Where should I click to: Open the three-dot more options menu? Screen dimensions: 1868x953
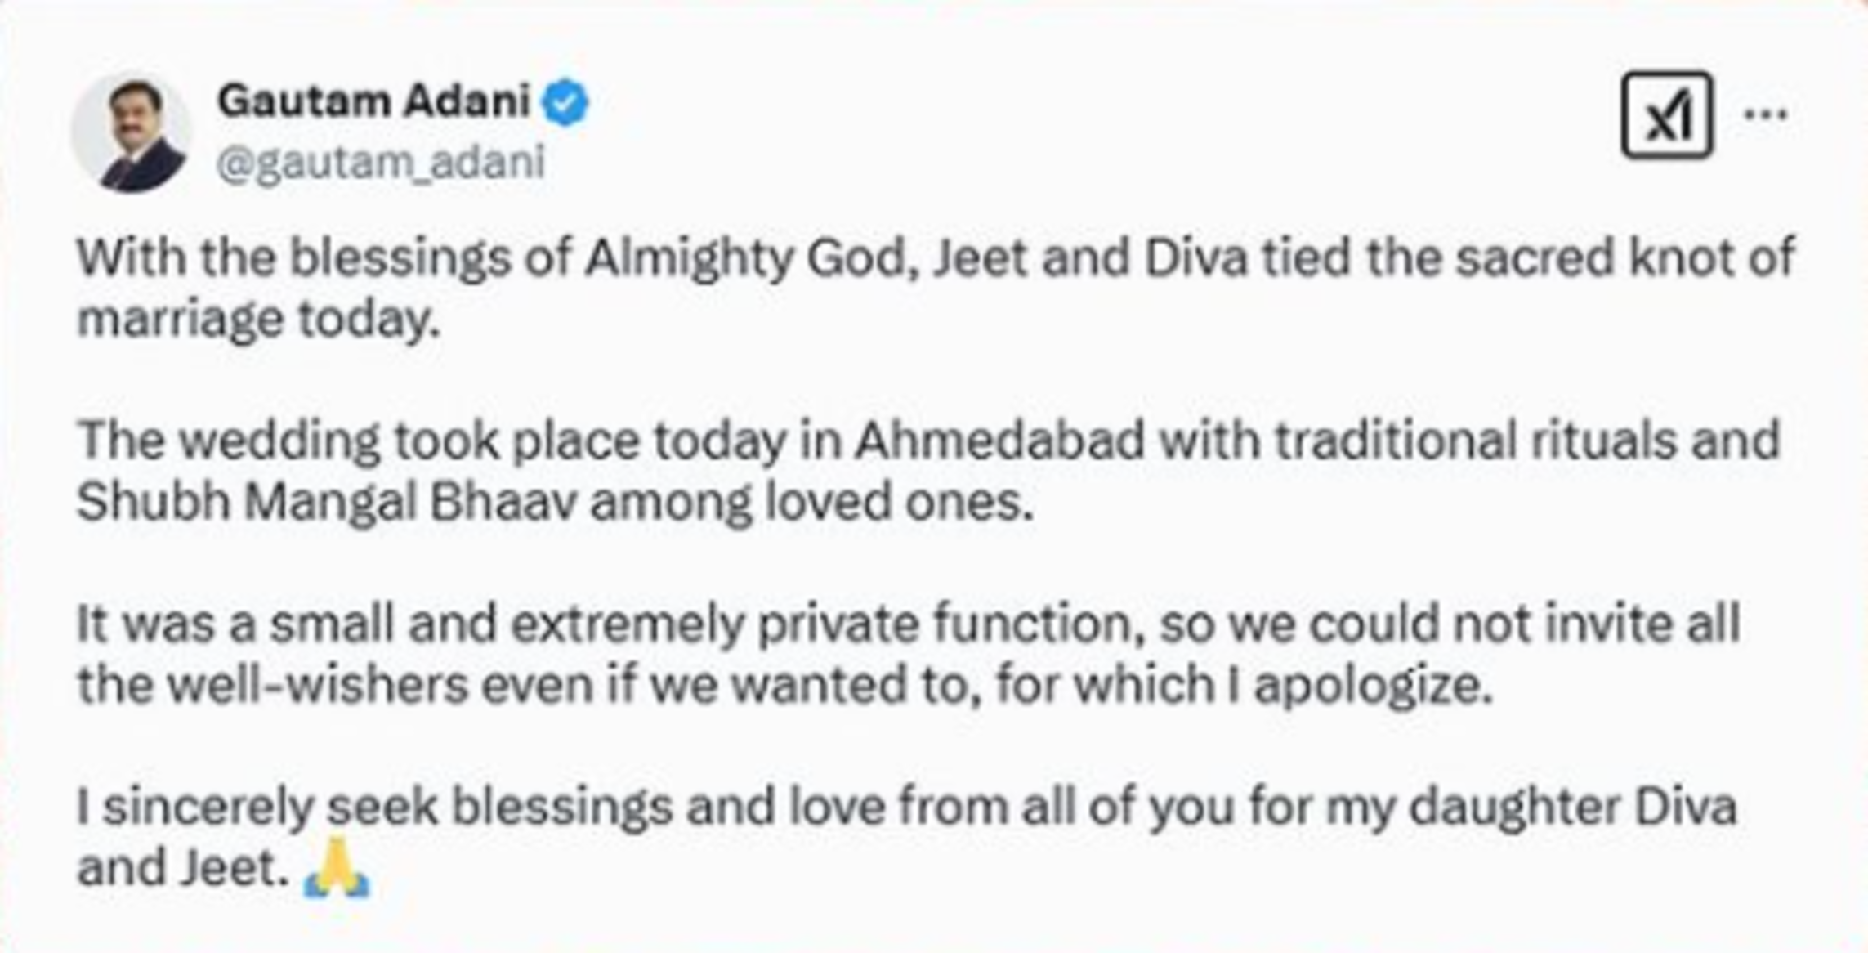(1765, 114)
